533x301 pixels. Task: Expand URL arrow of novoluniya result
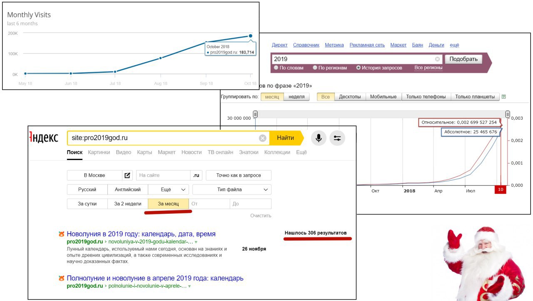click(x=196, y=242)
